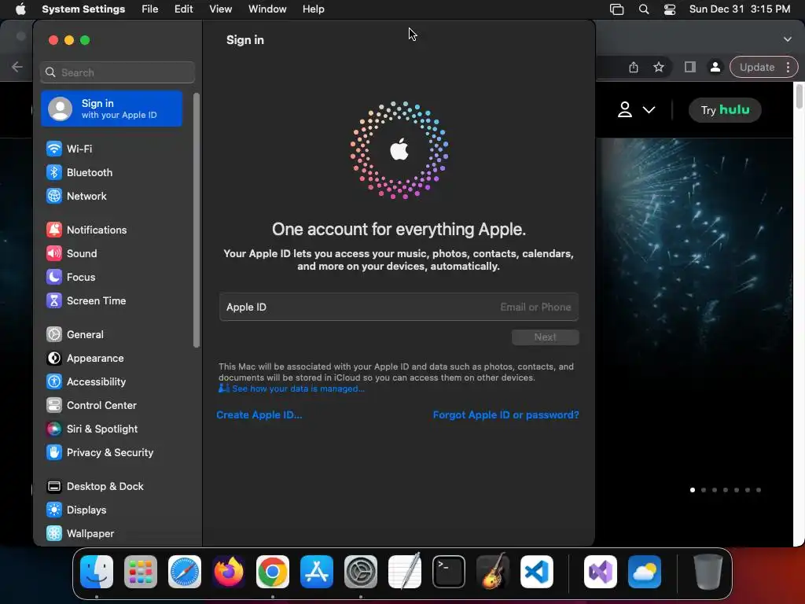Launch Safari from the Dock
The image size is (805, 604).
click(185, 572)
